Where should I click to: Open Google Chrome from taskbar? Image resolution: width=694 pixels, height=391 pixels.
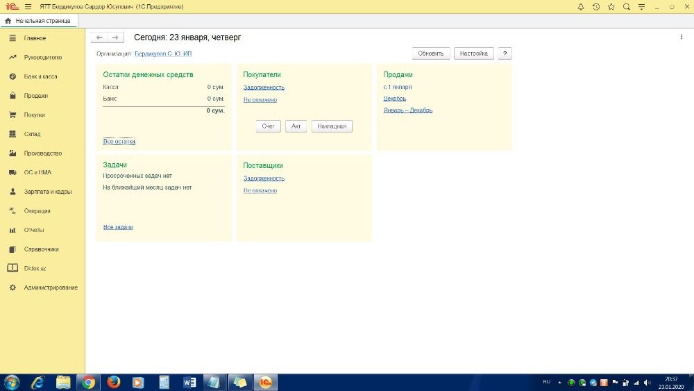(x=88, y=382)
